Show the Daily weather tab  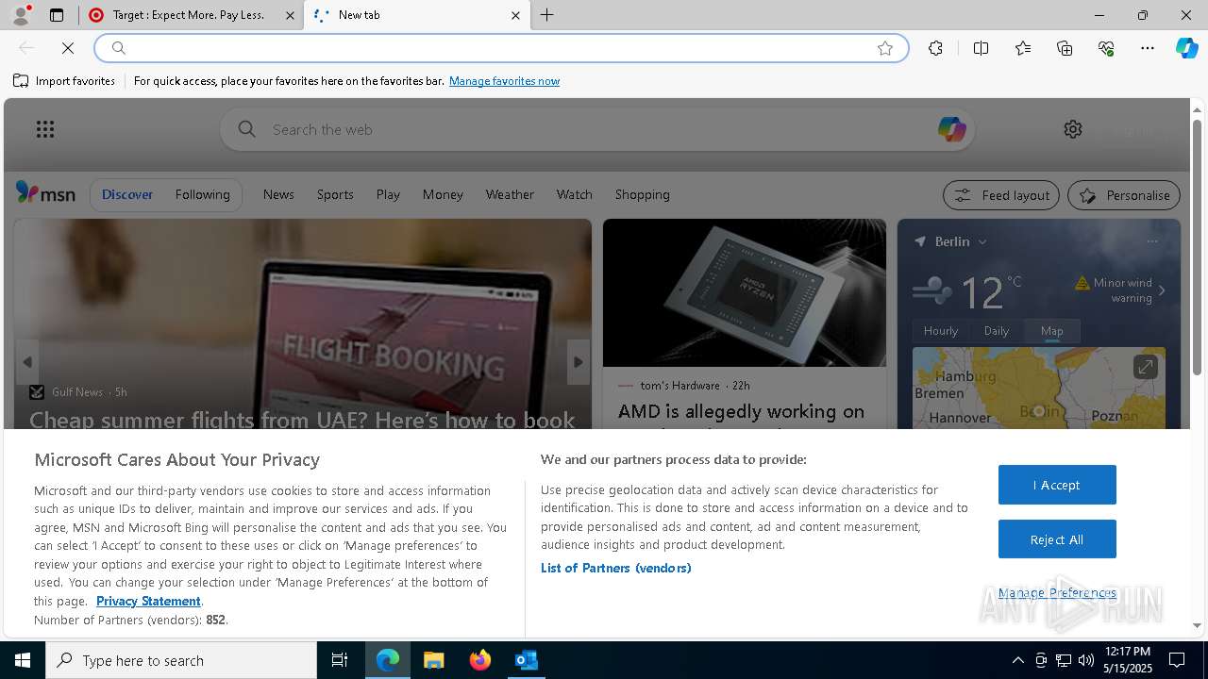point(997,330)
